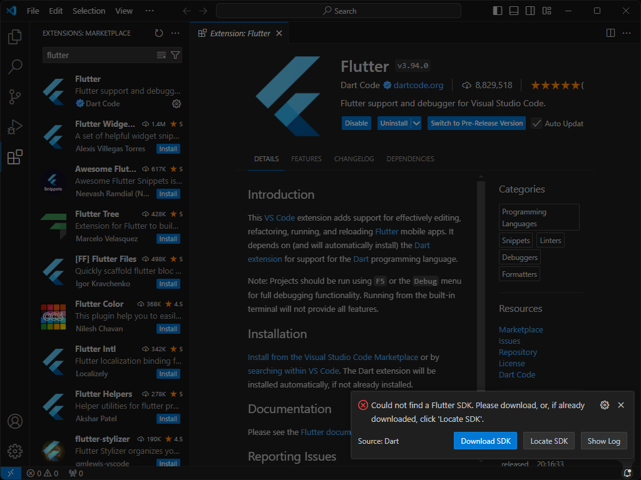Image resolution: width=641 pixels, height=480 pixels.
Task: Open remote window indicator in status bar
Action: coord(11,474)
